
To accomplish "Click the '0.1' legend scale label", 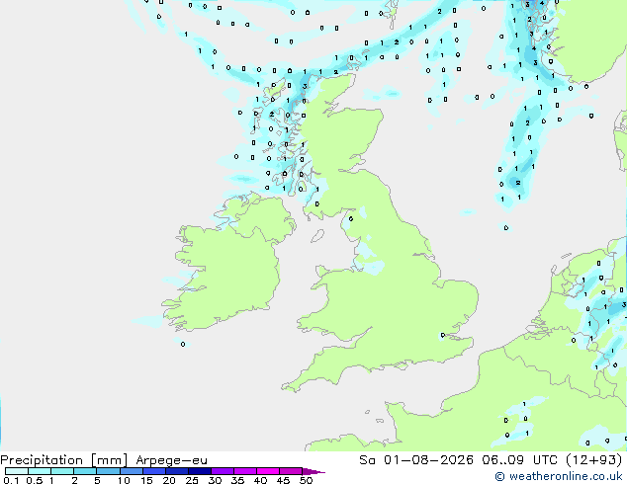I will tap(11, 480).
